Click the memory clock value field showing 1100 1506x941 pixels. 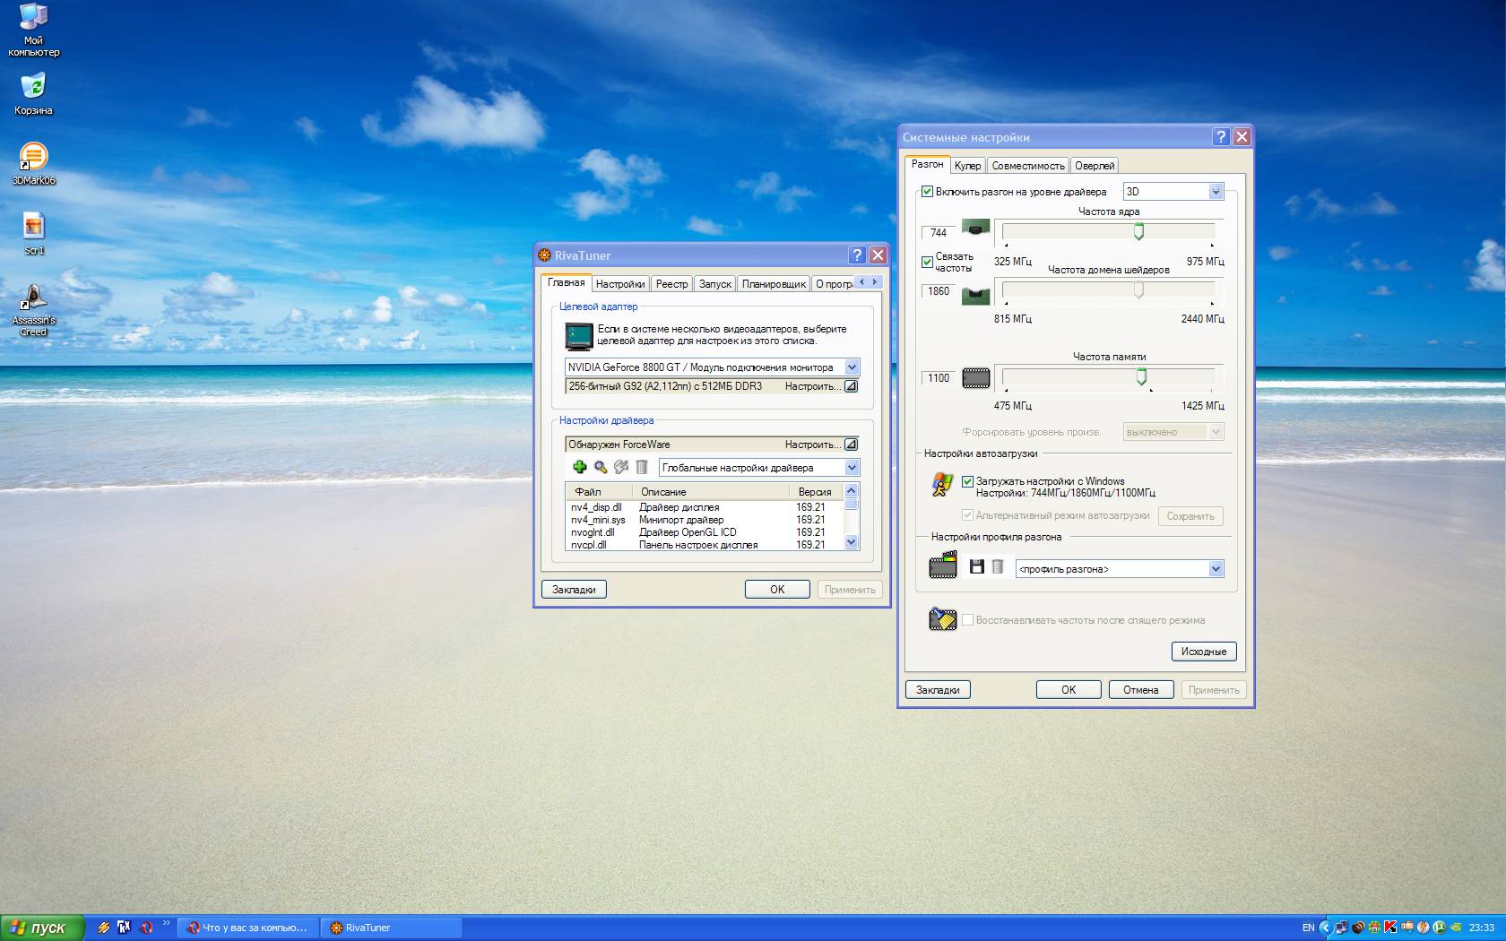(x=938, y=378)
